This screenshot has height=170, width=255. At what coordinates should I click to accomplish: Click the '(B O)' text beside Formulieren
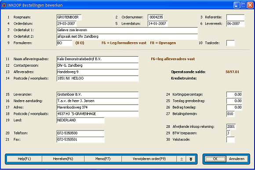point(80,43)
